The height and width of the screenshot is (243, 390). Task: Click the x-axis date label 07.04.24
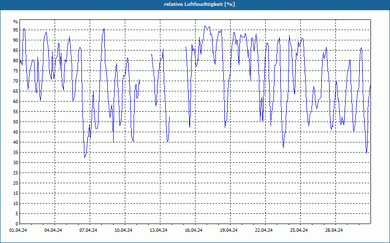coord(88,230)
